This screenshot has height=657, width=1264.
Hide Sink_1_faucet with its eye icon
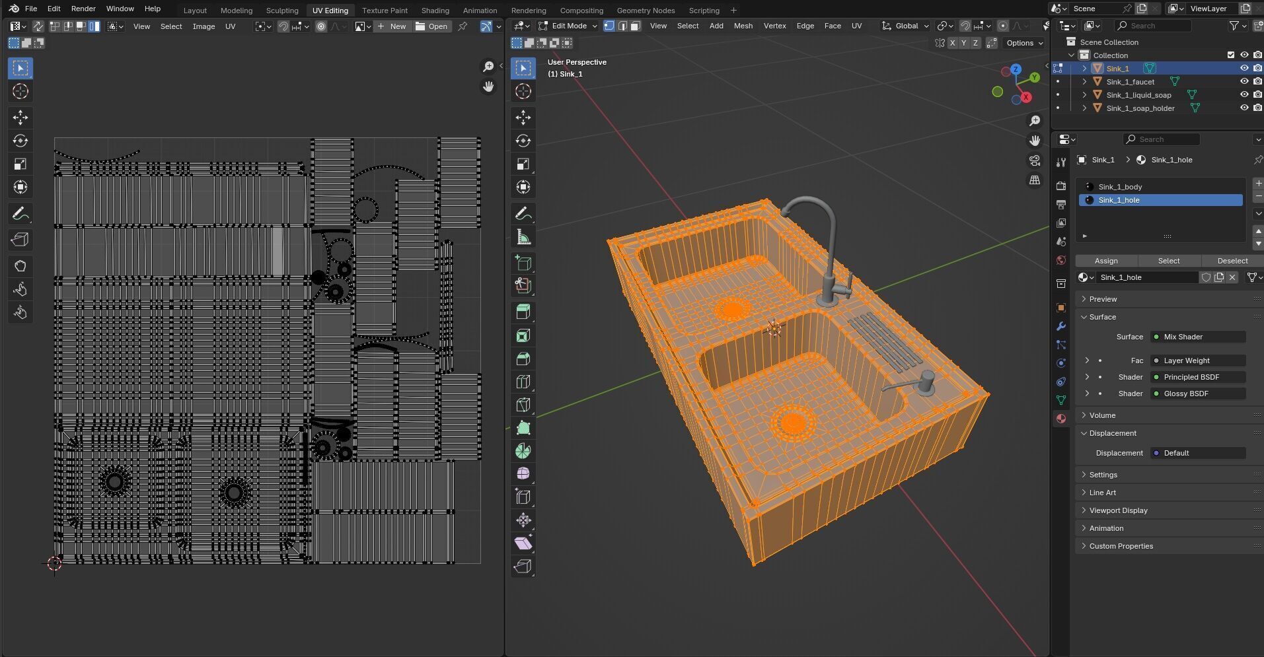pos(1244,82)
